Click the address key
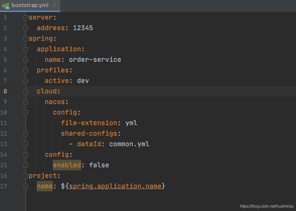Image resolution: width=296 pixels, height=211 pixels. pyautogui.click(x=51, y=28)
